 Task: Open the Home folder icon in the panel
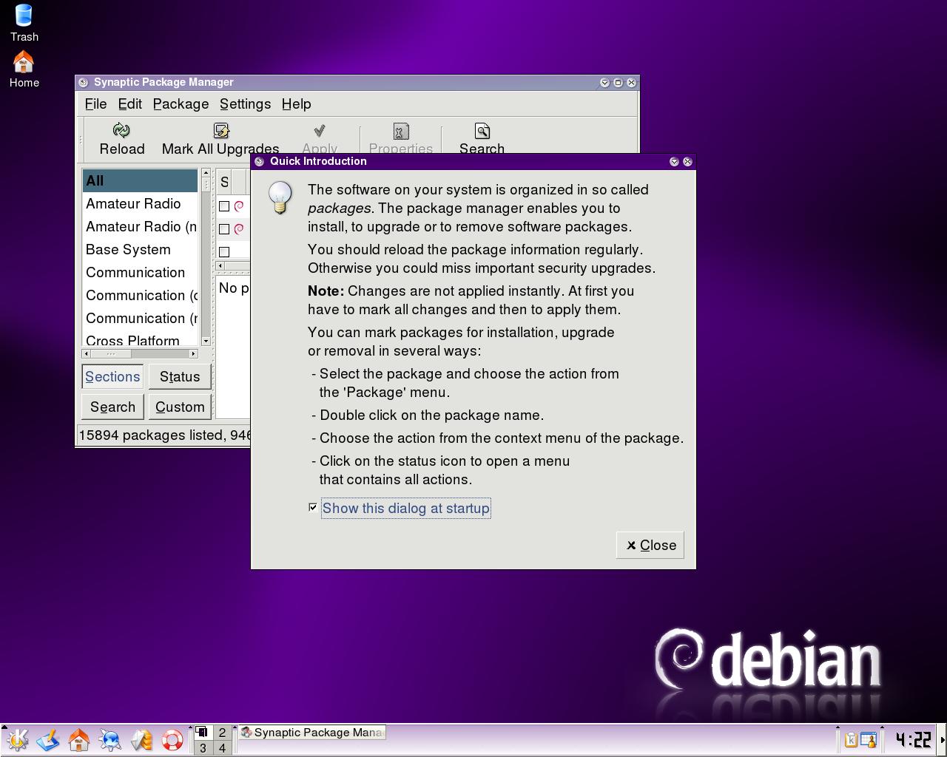[x=79, y=739]
